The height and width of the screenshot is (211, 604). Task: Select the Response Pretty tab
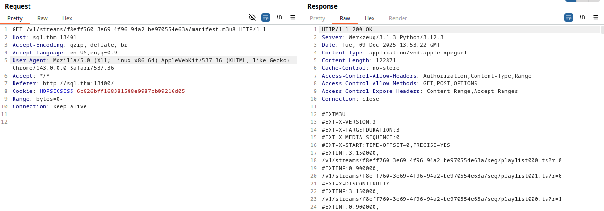[317, 18]
